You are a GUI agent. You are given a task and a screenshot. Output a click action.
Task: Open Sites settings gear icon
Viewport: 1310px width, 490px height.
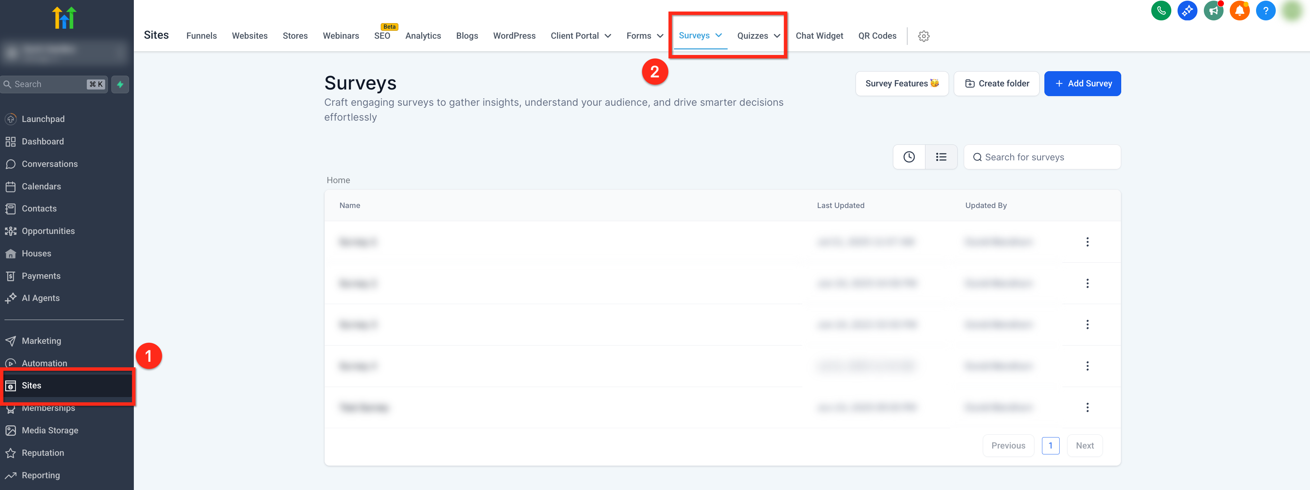pos(923,36)
